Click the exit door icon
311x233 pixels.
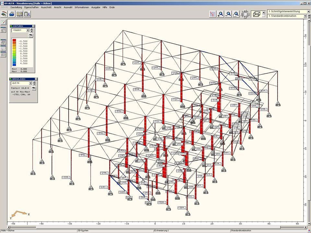[x=28, y=14]
